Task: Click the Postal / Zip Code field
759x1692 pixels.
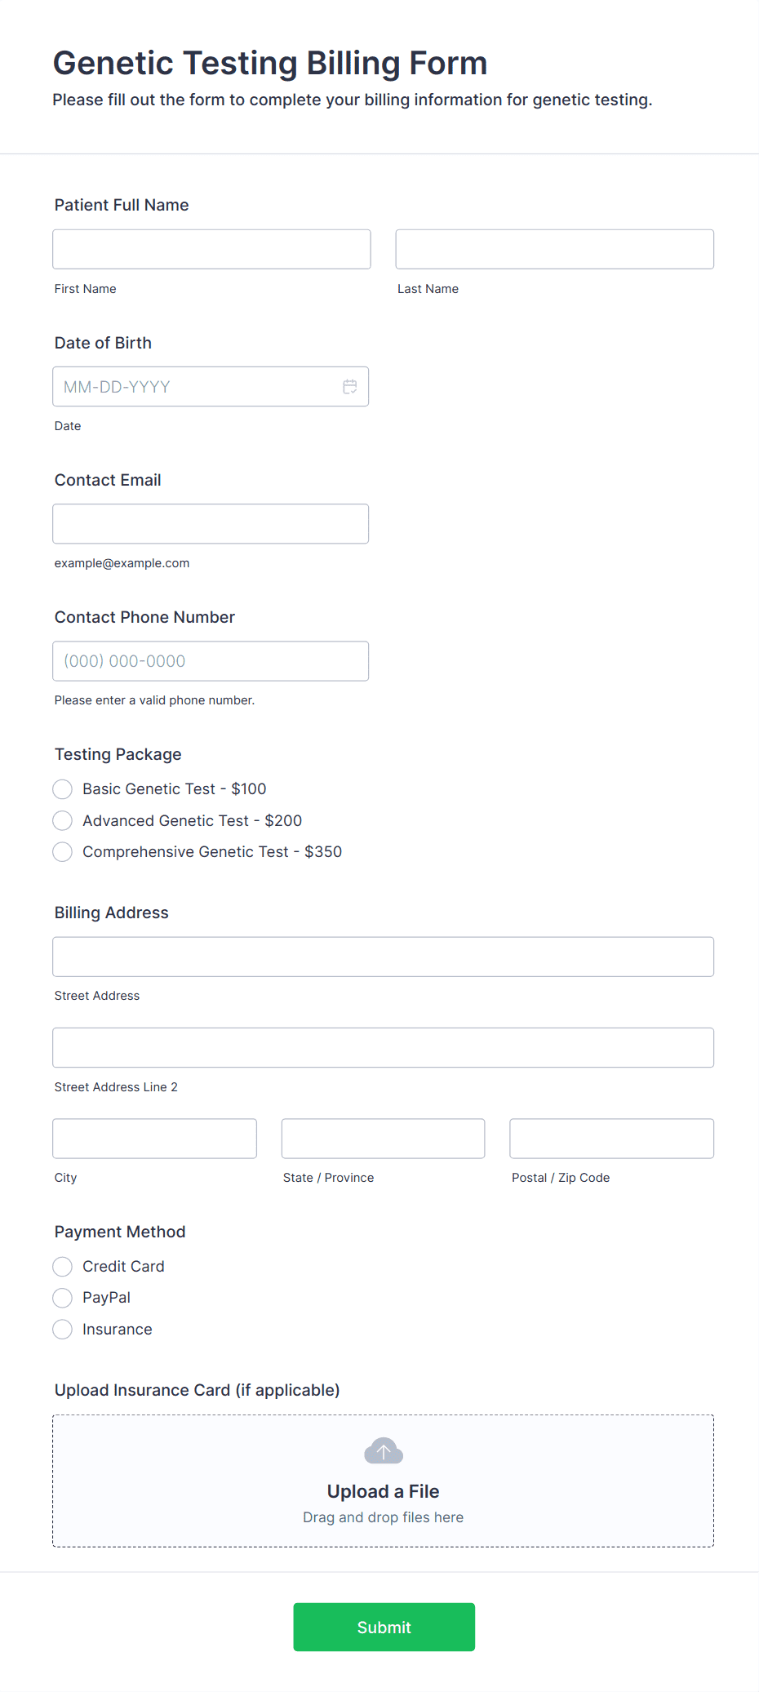Action: [x=611, y=1139]
